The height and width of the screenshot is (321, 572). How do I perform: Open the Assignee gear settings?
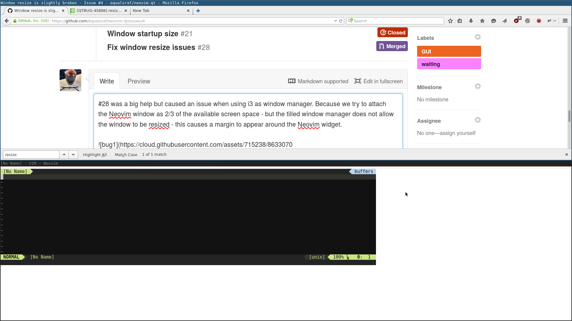coord(478,120)
